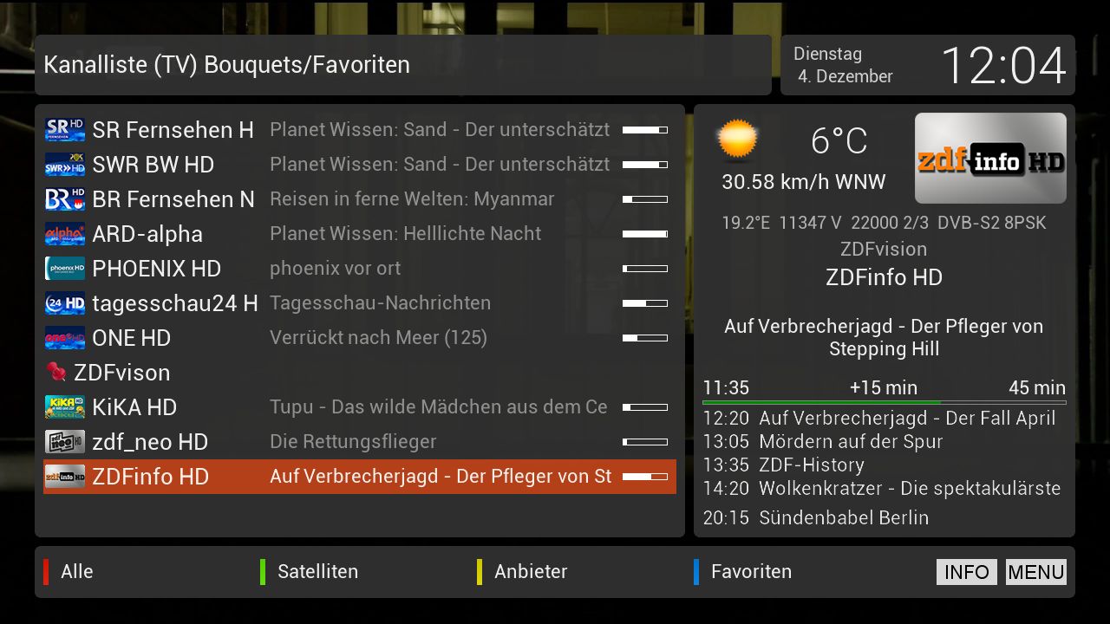The image size is (1110, 624).
Task: Click the progress bar on ARD-alpha row
Action: [x=645, y=234]
